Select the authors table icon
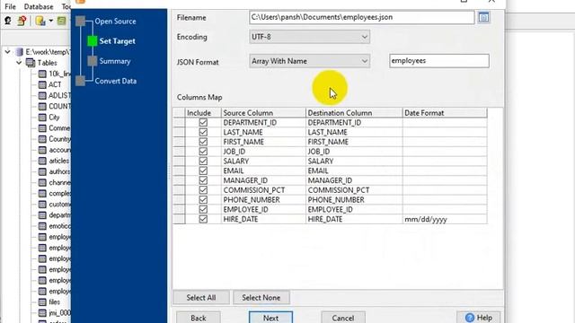This screenshot has height=323, width=575. (42, 171)
